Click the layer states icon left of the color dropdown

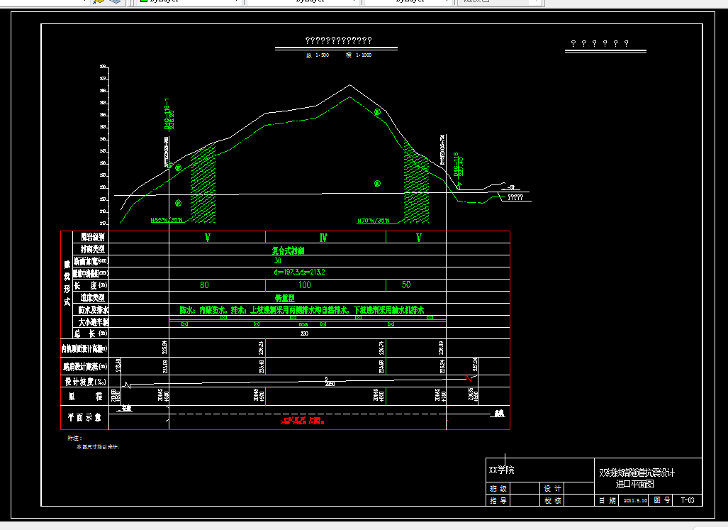tap(99, 1)
